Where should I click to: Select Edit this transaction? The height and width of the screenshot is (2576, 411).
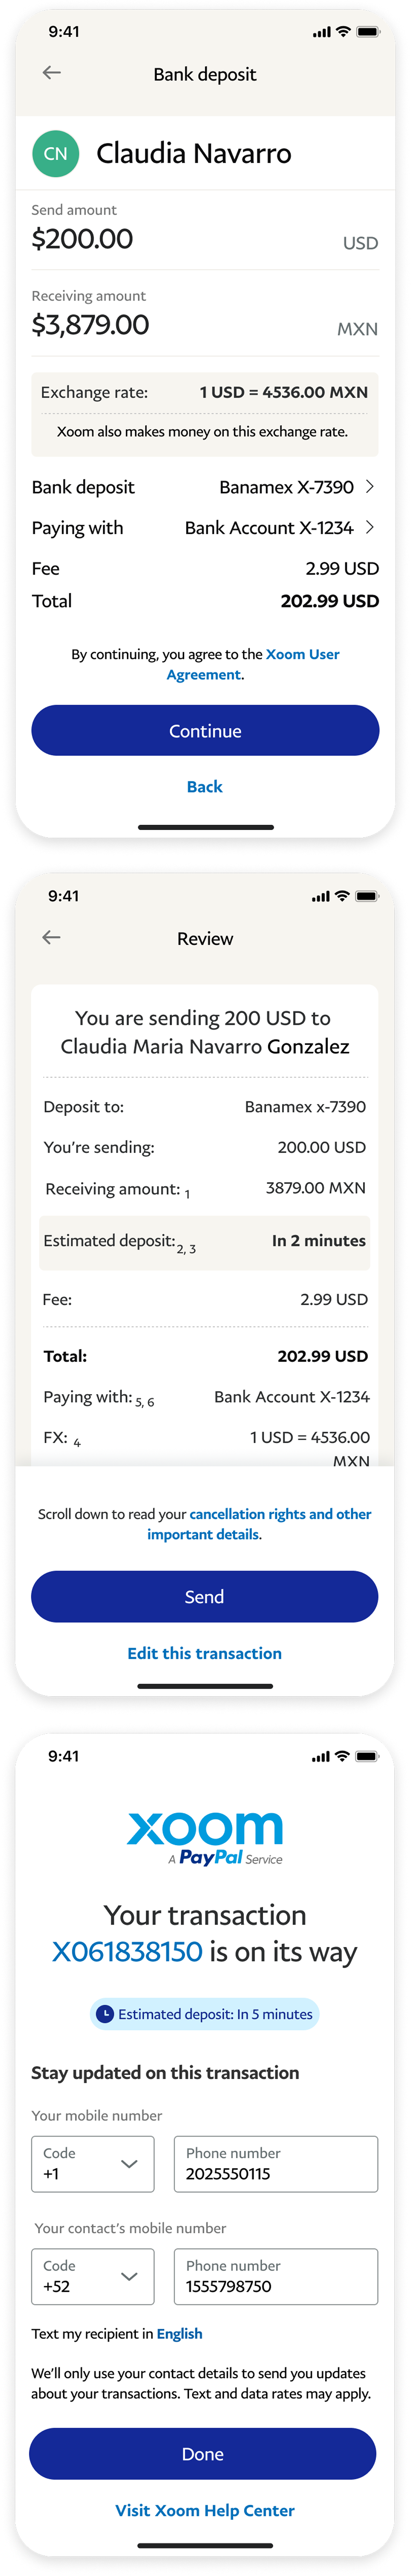click(204, 1653)
